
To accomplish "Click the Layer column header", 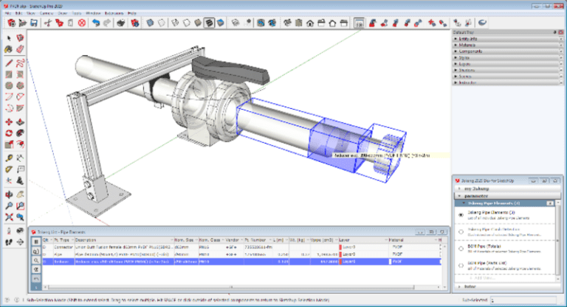I will (362, 240).
